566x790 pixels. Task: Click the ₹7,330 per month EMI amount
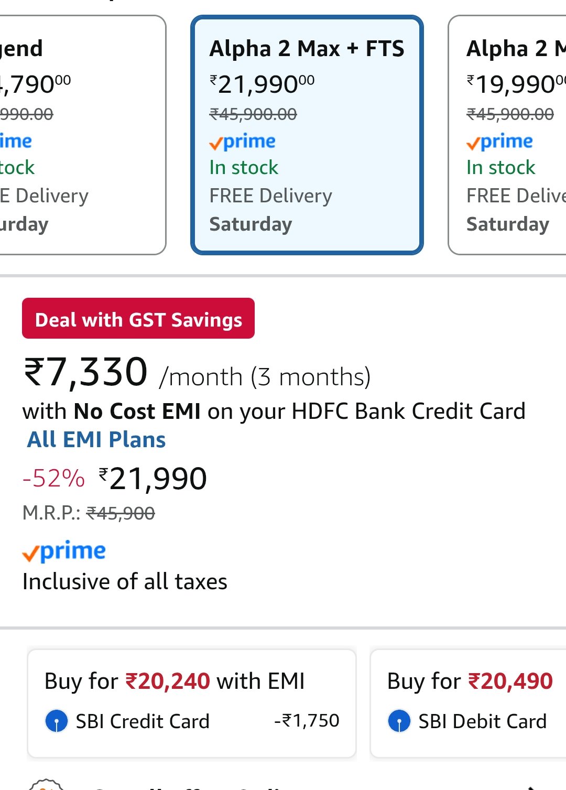86,372
